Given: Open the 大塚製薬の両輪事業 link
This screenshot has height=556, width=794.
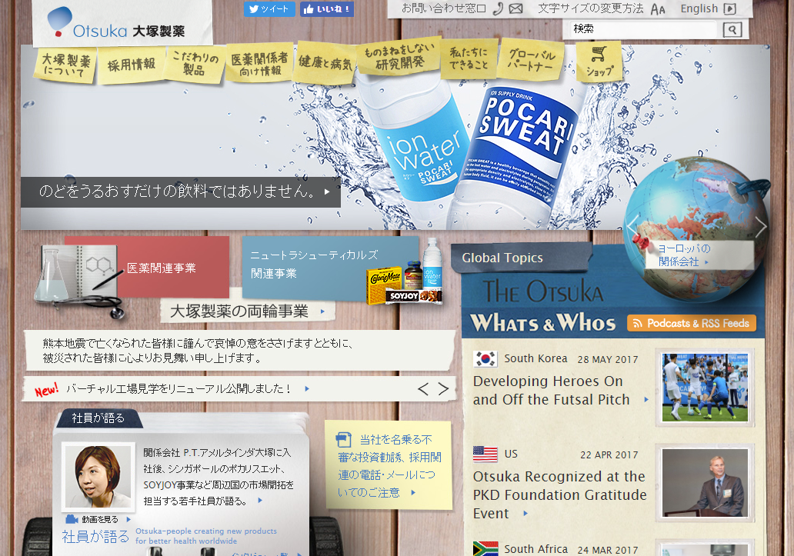Looking at the screenshot, I should pyautogui.click(x=247, y=311).
